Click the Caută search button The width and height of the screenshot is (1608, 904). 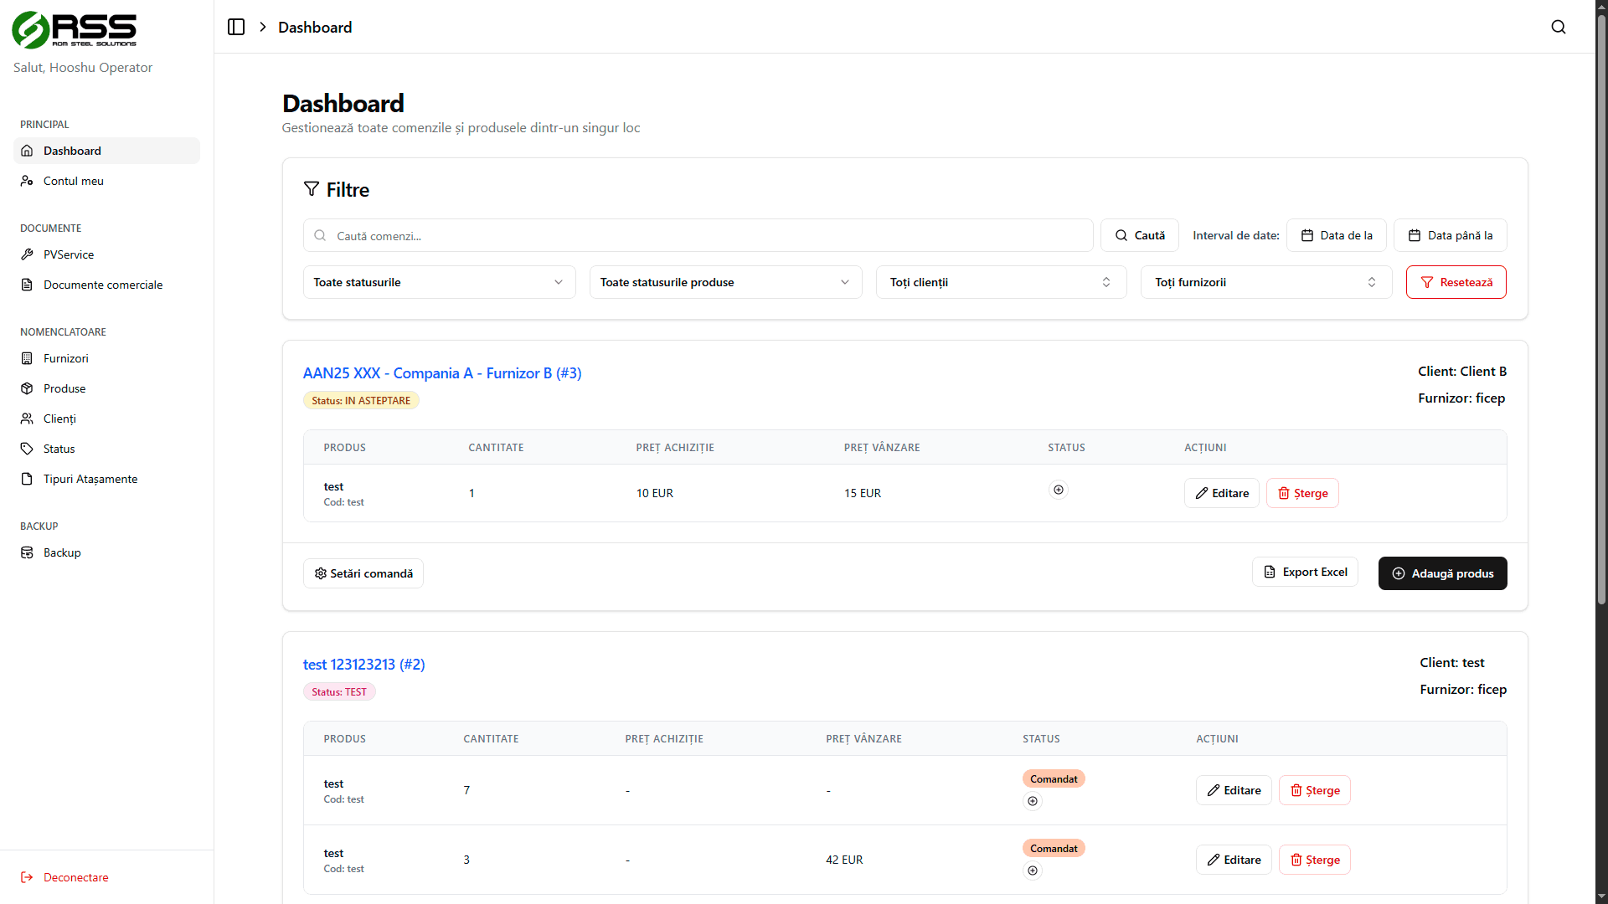[x=1140, y=235]
